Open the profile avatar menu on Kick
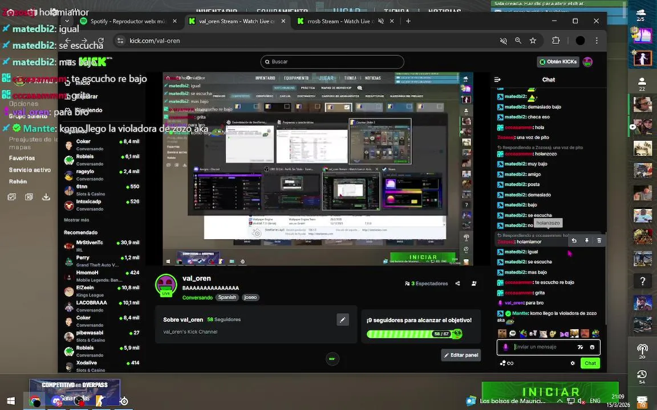The image size is (657, 410). pos(587,62)
